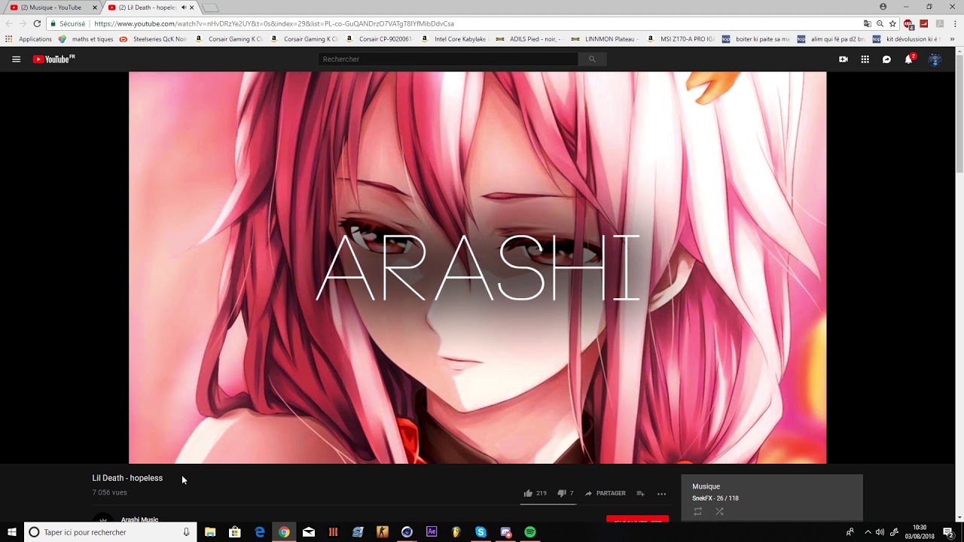
Task: Click the video player showing ARASHI
Action: [x=477, y=267]
